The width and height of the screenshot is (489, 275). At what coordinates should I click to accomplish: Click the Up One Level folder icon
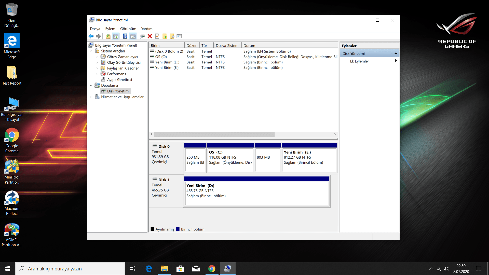tap(108, 36)
